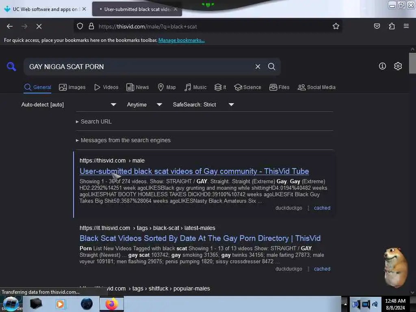The width and height of the screenshot is (416, 312).
Task: Open cached link for first result
Action: click(x=322, y=208)
